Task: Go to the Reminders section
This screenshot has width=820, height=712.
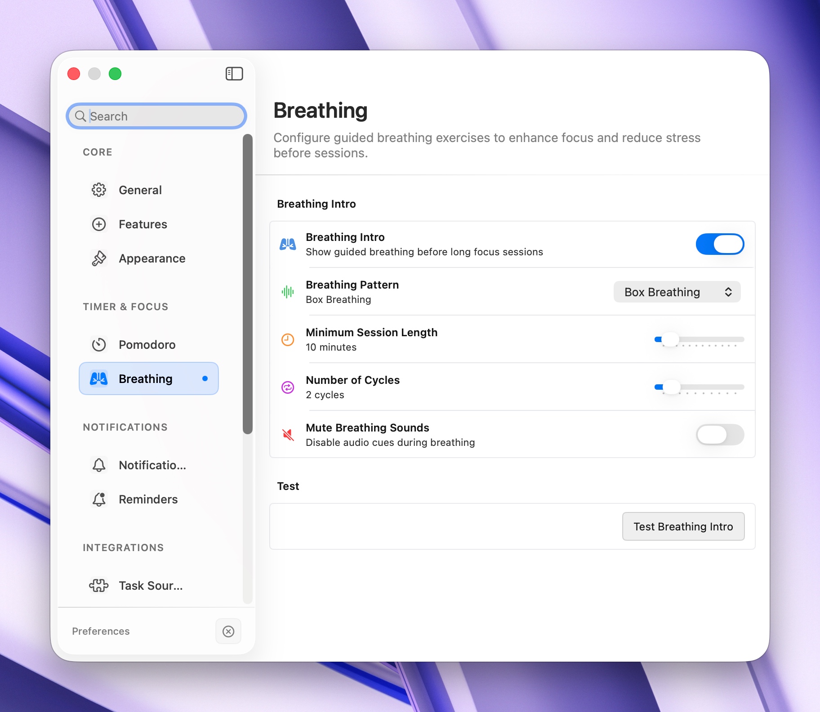Action: (148, 499)
